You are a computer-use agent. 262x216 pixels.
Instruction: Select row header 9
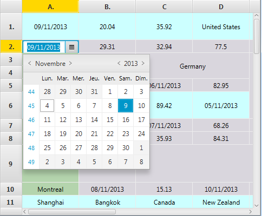click(x=11, y=164)
